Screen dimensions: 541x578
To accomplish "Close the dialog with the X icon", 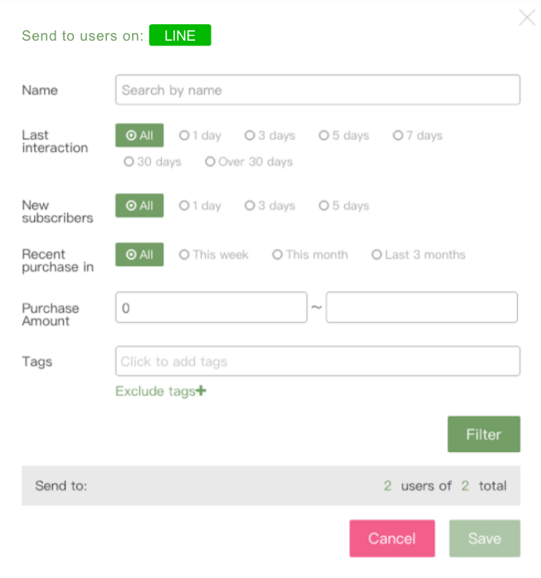I will click(526, 17).
